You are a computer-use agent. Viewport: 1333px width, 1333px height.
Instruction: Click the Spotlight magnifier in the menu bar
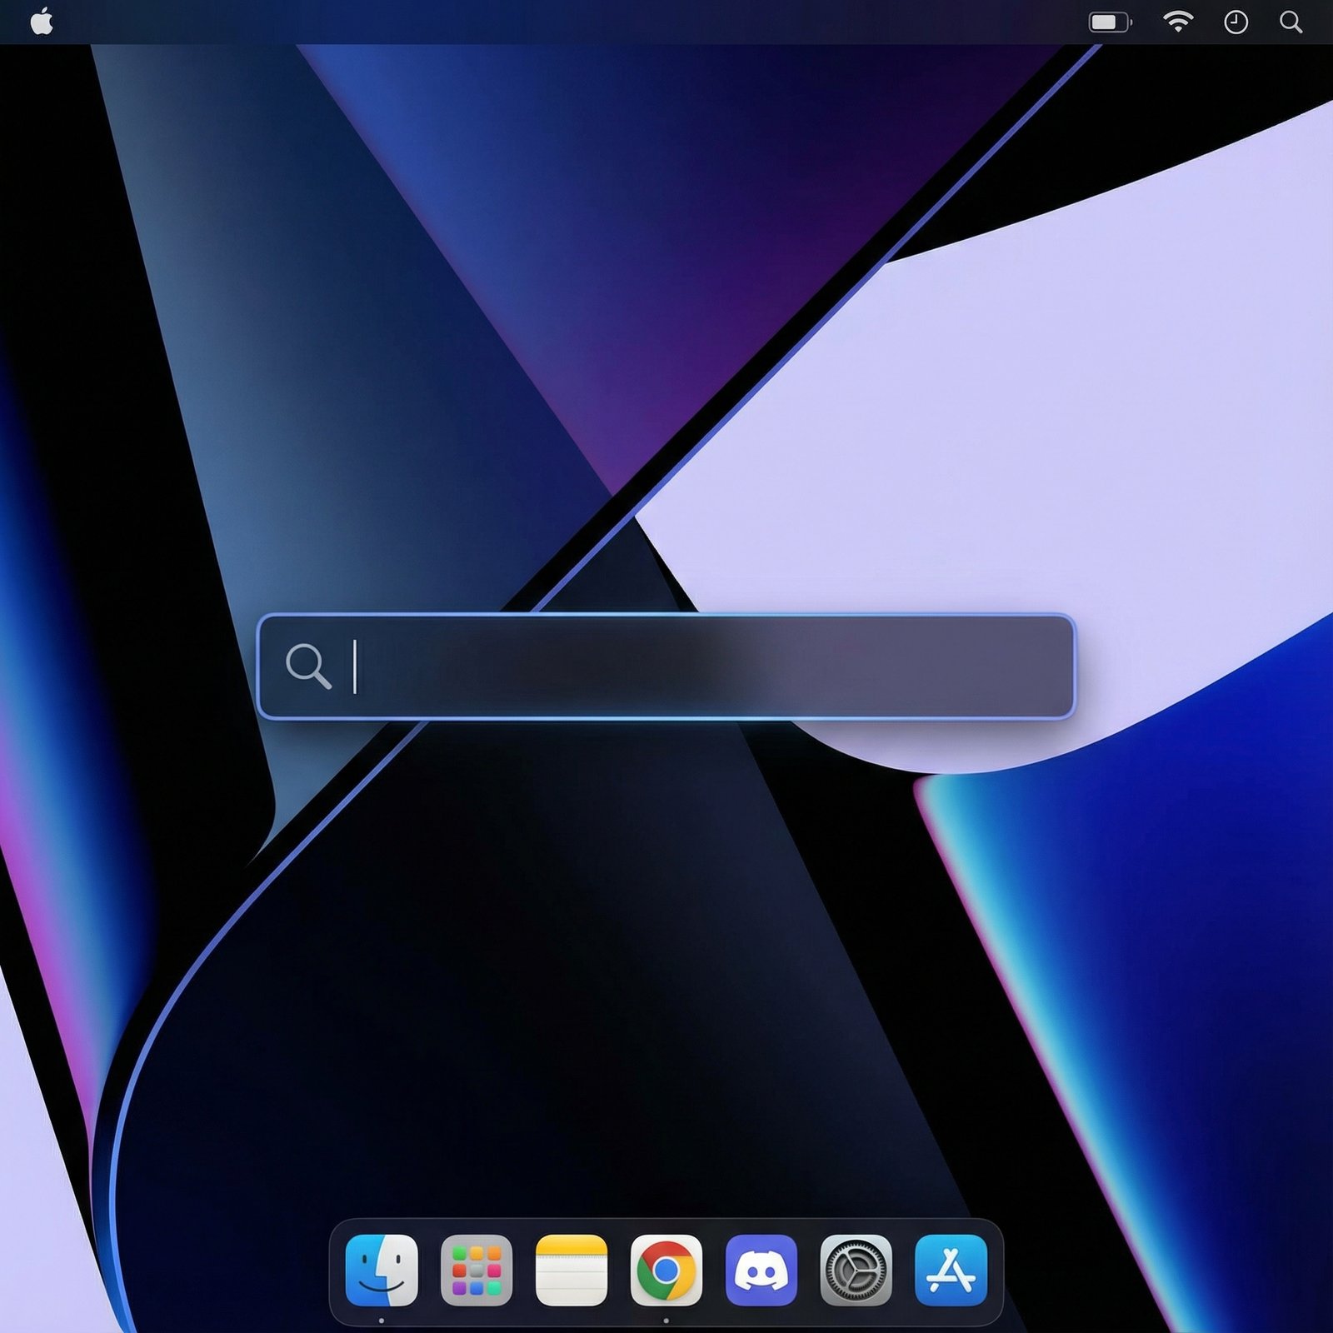click(x=1291, y=22)
